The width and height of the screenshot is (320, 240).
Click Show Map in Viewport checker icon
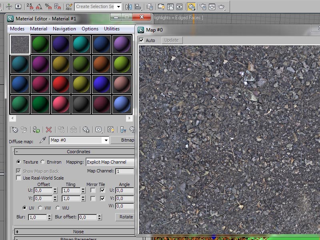pos(110,130)
